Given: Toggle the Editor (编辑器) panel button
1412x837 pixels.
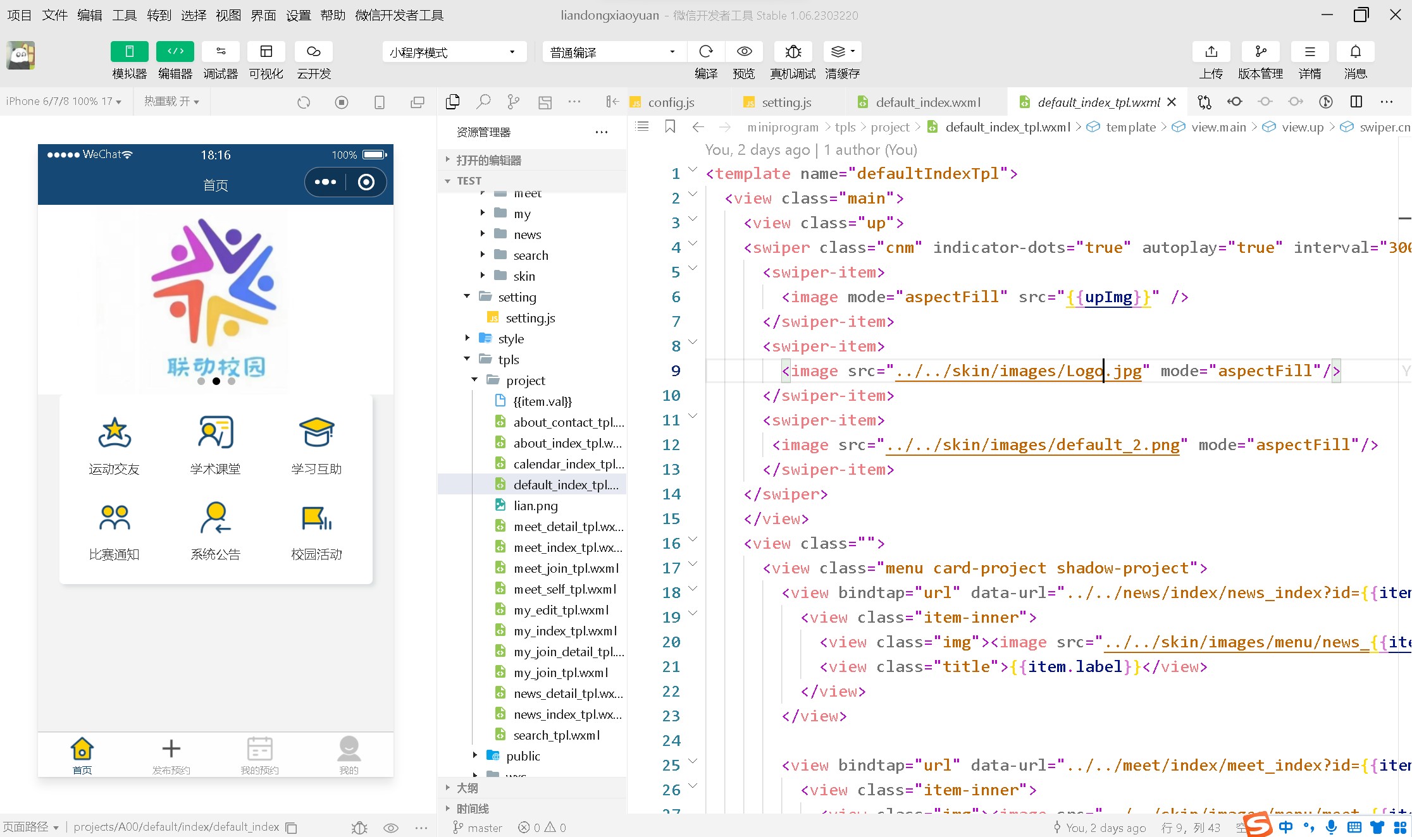Looking at the screenshot, I should coord(175,52).
